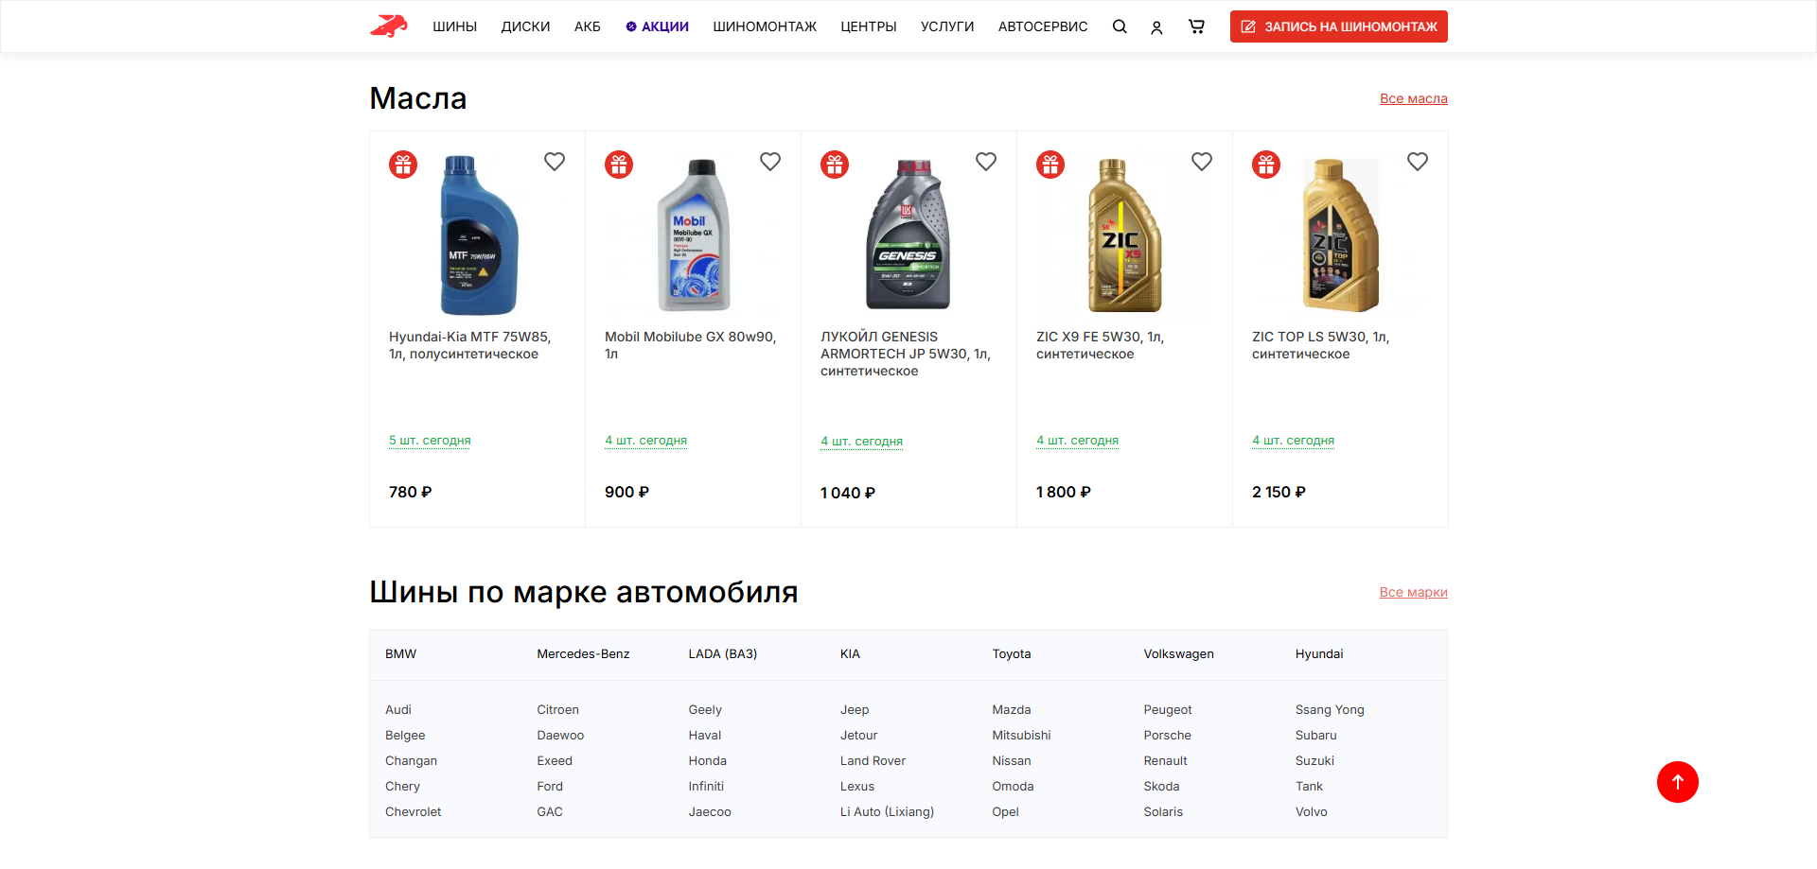Open Tank brand link
Viewport: 1817px width, 869px height.
(1309, 787)
